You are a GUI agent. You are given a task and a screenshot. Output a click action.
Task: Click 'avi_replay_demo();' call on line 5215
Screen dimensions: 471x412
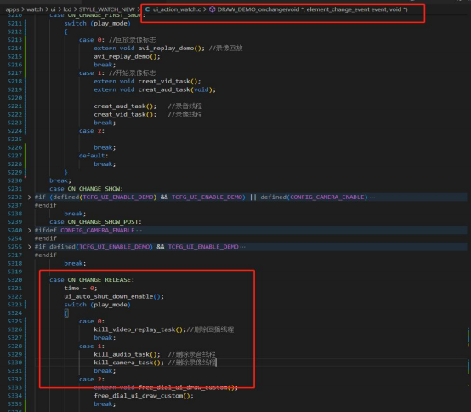(x=127, y=56)
